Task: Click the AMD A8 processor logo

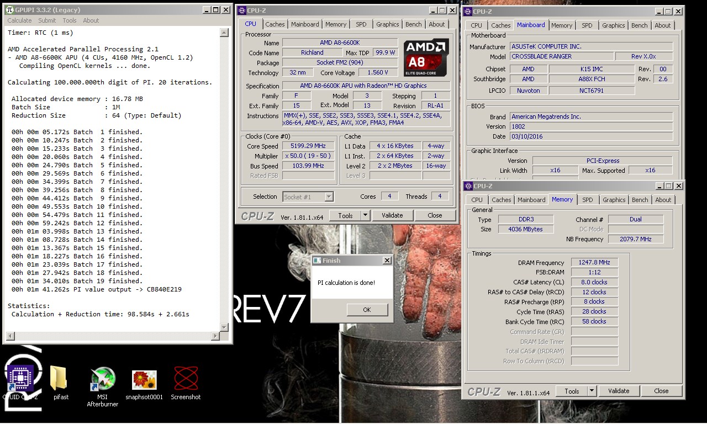Action: [426, 57]
